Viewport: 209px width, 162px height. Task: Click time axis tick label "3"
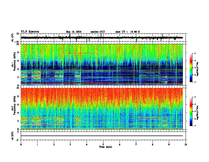(70, 145)
